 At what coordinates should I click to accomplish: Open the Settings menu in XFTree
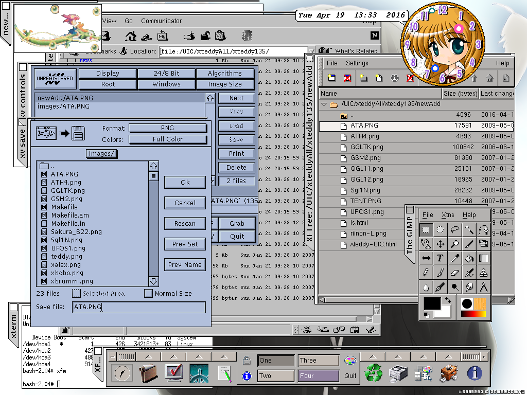[357, 63]
